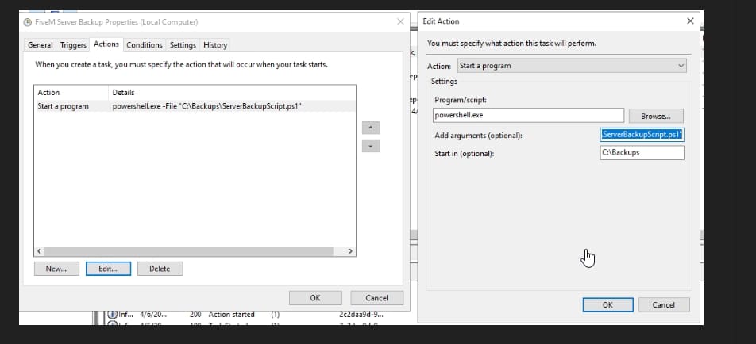Close the FiveM Server Backup Properties window

pyautogui.click(x=400, y=21)
